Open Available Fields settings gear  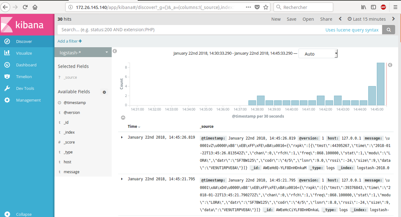pyautogui.click(x=104, y=92)
